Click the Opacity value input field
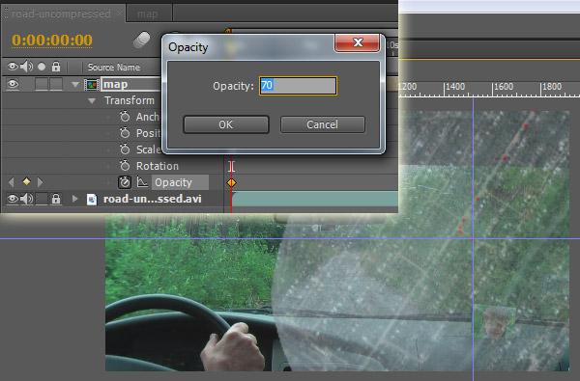This screenshot has width=580, height=381. (298, 86)
